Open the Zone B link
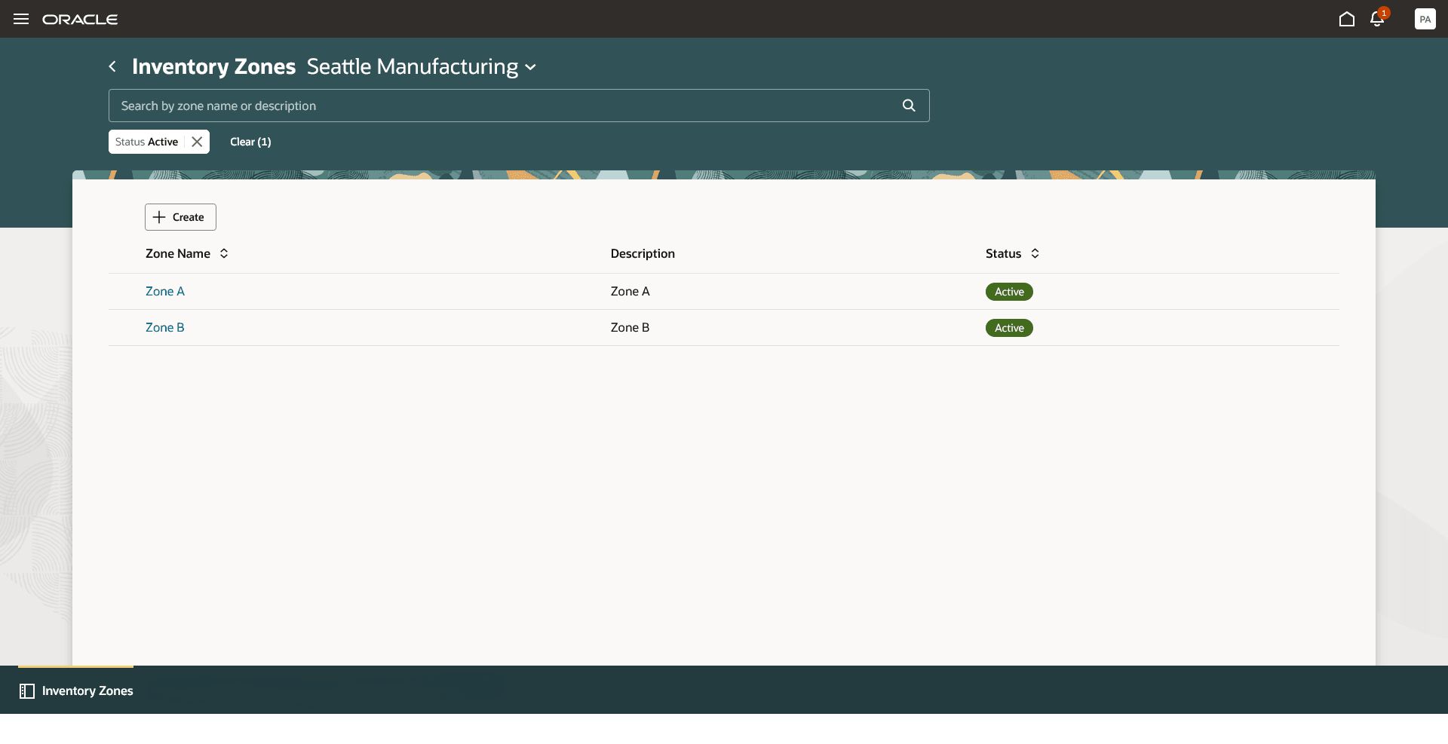The image size is (1448, 744). 165,327
